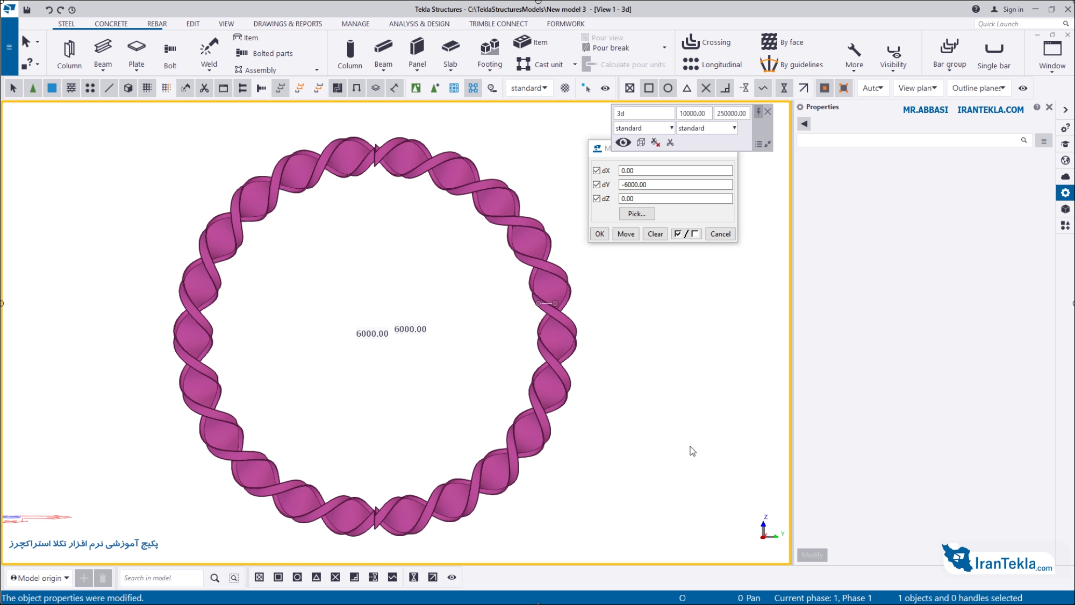1075x605 pixels.
Task: Click the Save icon in title bar
Action: tap(27, 10)
